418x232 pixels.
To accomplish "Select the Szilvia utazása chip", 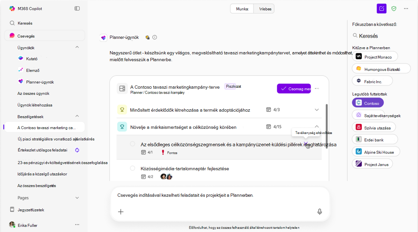I will point(374,128).
